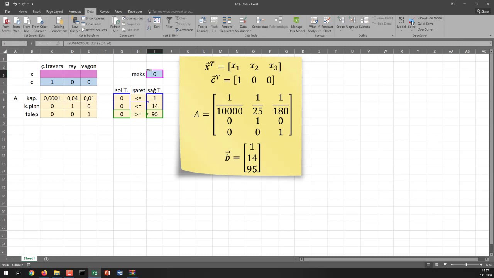This screenshot has height=278, width=494.
Task: Add a new sheet
Action: tap(46, 259)
